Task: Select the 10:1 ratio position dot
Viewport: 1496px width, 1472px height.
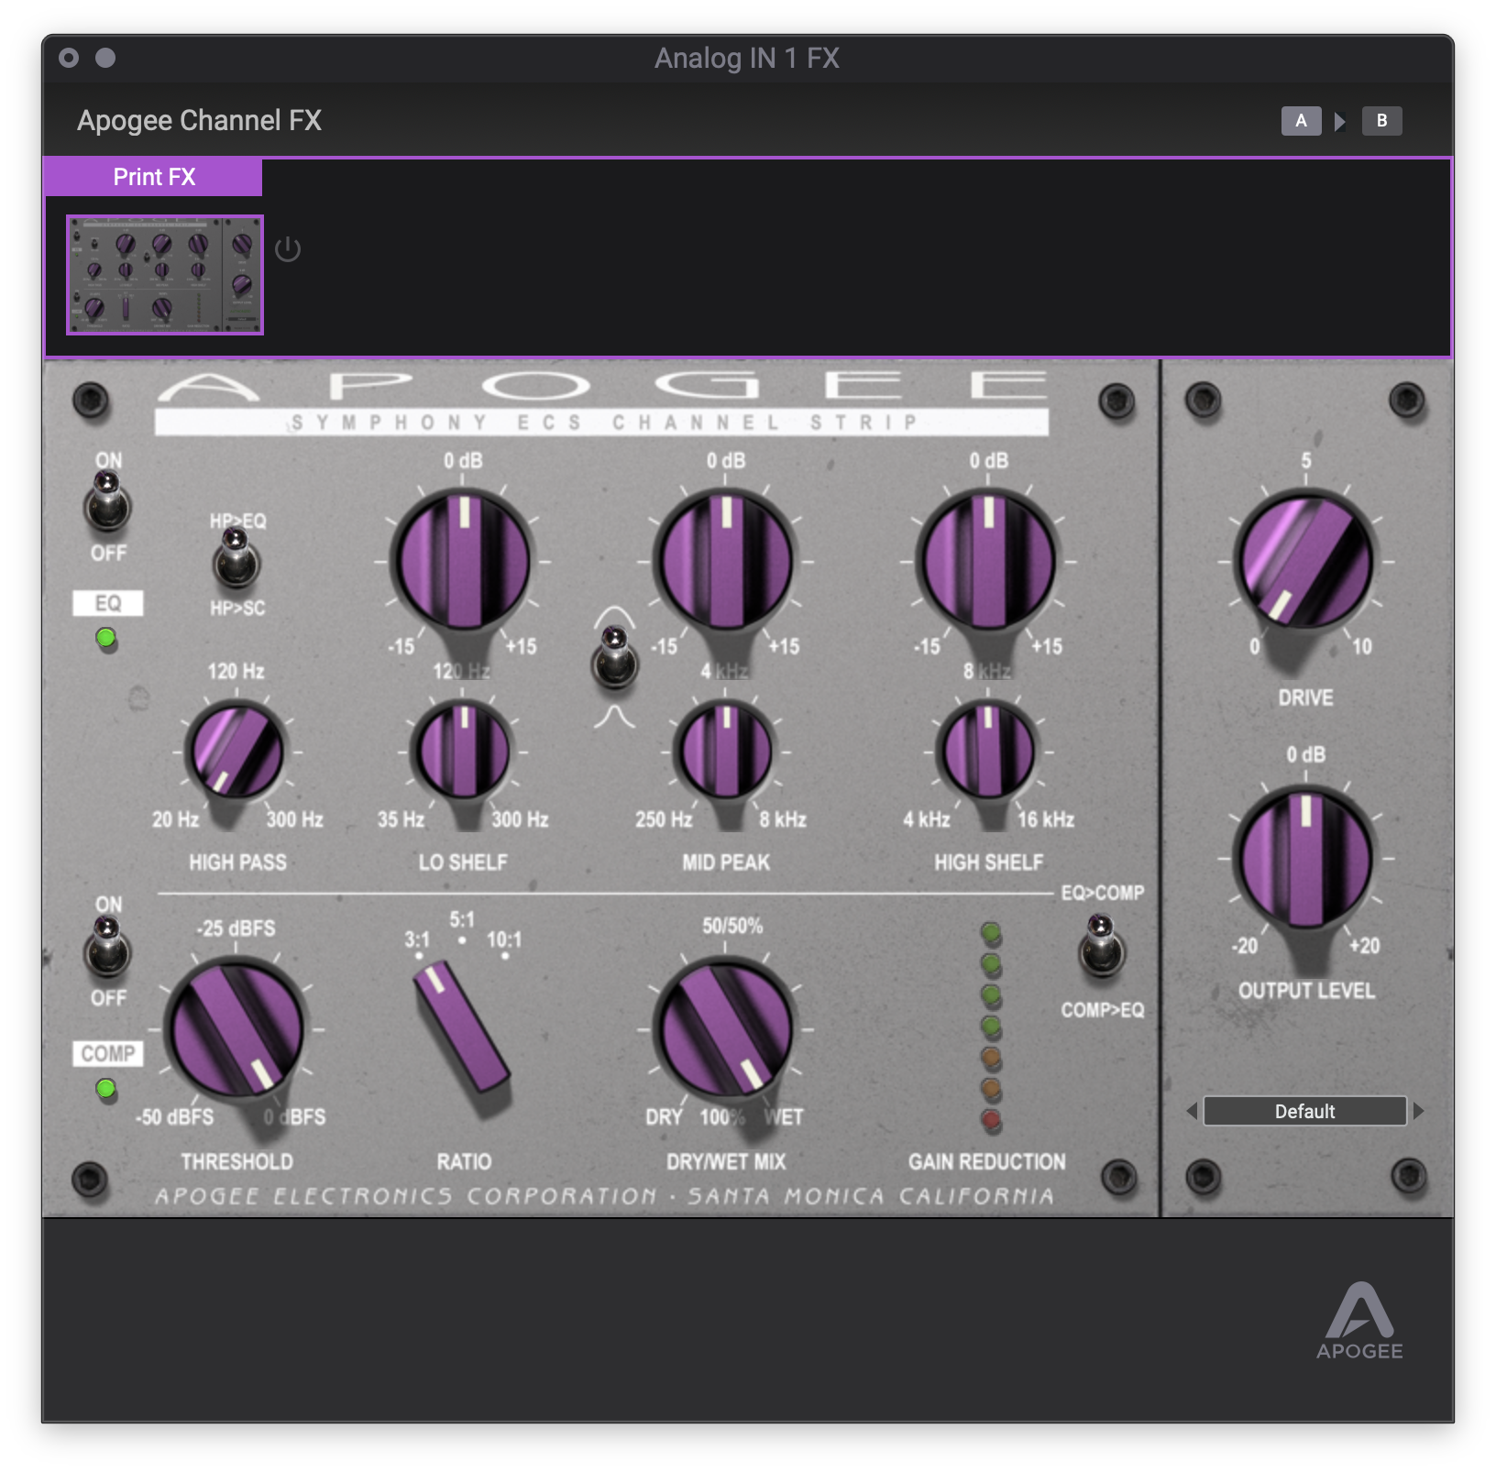Action: pyautogui.click(x=505, y=956)
